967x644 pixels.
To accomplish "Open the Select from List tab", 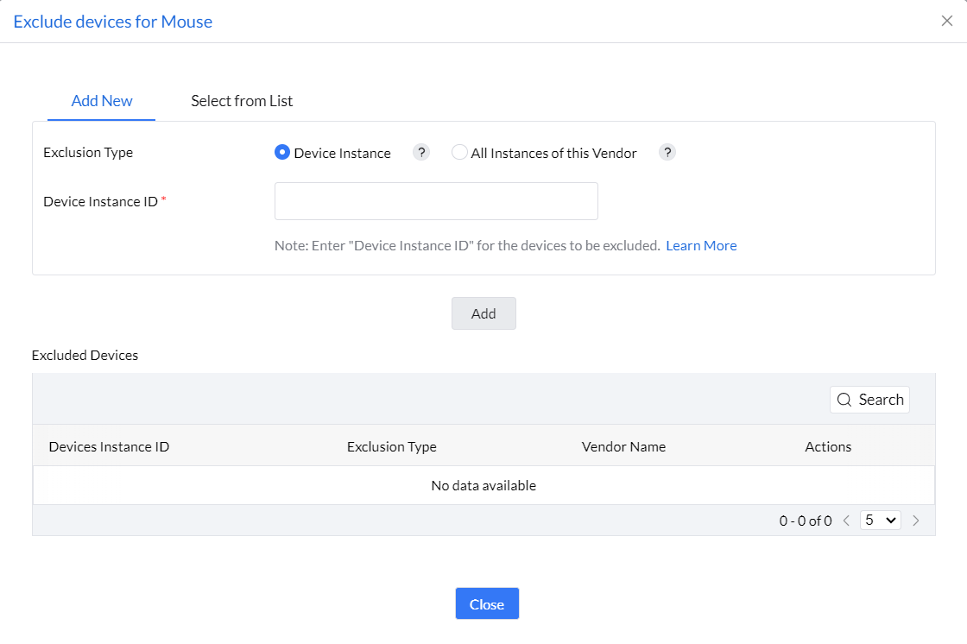I will click(x=242, y=101).
